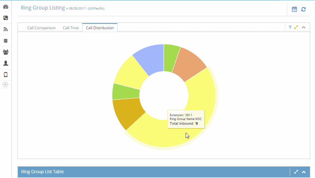The height and width of the screenshot is (178, 315).
Task: Expand the sidebar with double-arrow button
Action: pyautogui.click(x=5, y=84)
